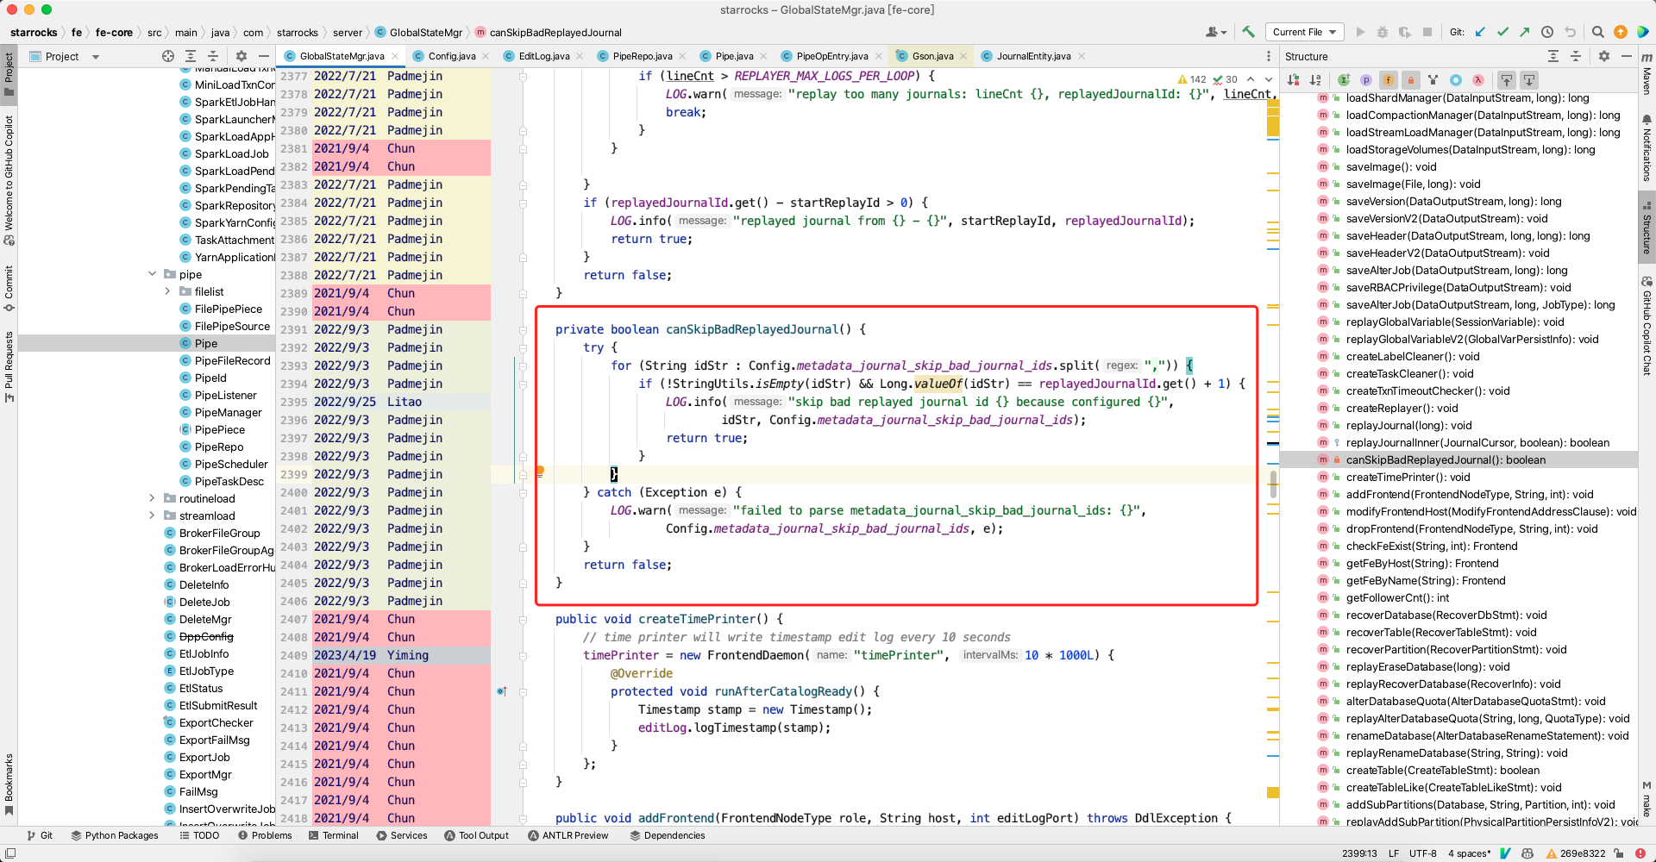Viewport: 1656px width, 862px height.
Task: Click the user account icon in toolbar
Action: coord(1216,32)
